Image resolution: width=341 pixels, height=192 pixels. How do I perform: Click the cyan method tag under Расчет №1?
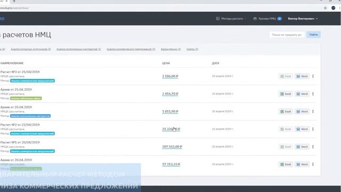click(x=33, y=151)
